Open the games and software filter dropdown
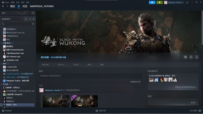 point(12,19)
